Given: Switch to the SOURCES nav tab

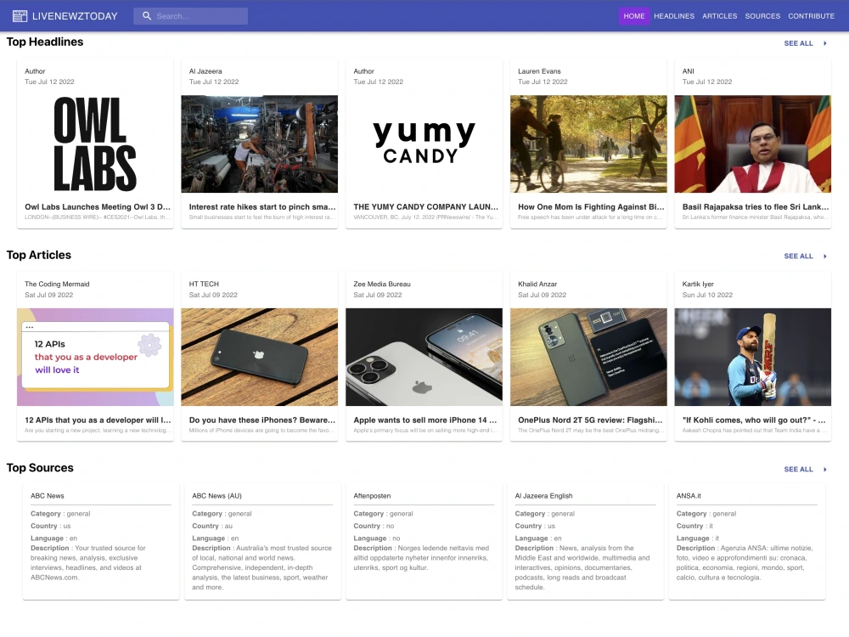Looking at the screenshot, I should point(762,16).
